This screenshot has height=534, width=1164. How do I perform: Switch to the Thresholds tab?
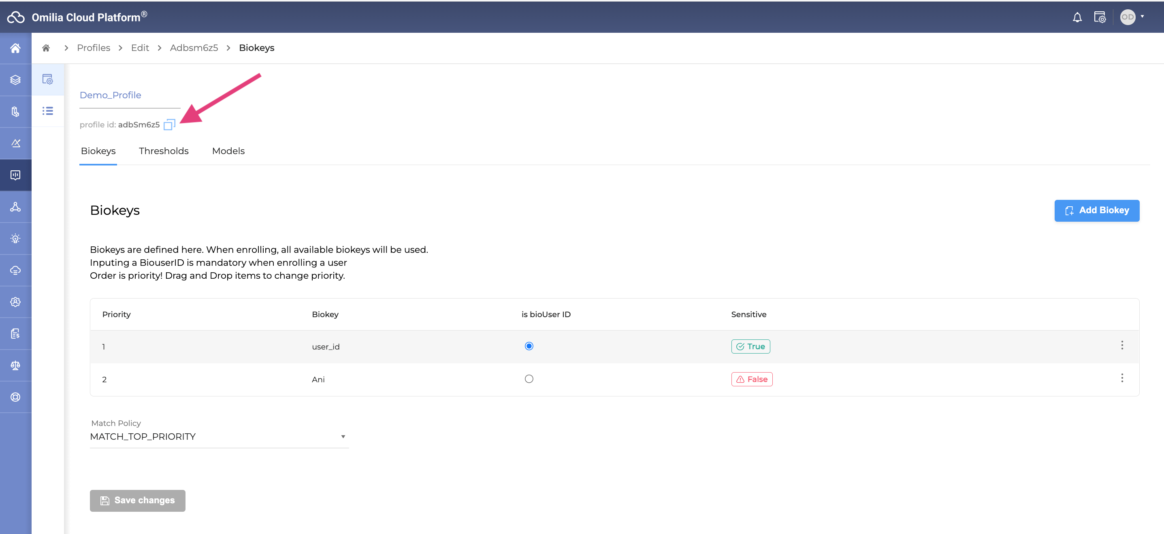(x=164, y=151)
